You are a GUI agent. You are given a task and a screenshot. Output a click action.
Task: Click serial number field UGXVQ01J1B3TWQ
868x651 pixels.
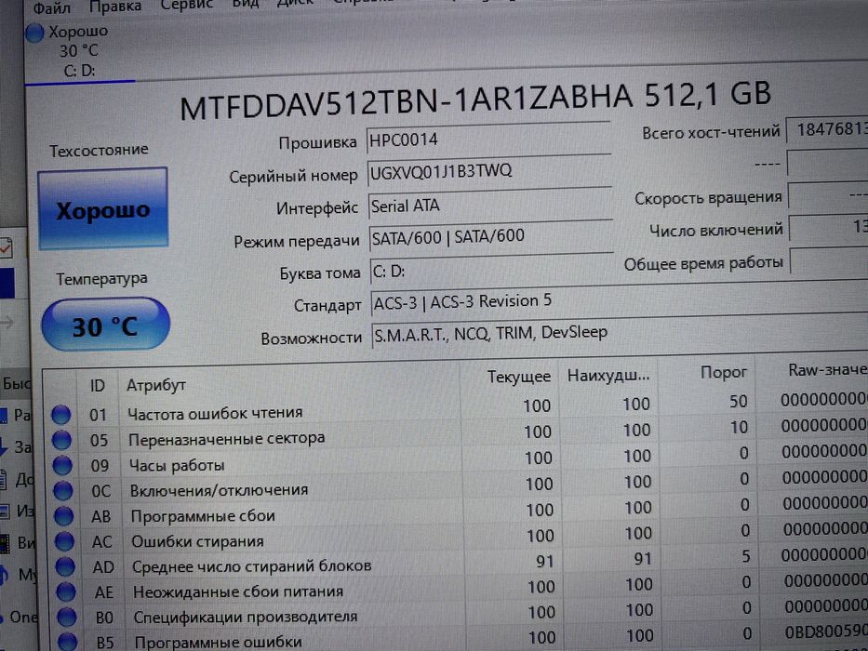(489, 172)
